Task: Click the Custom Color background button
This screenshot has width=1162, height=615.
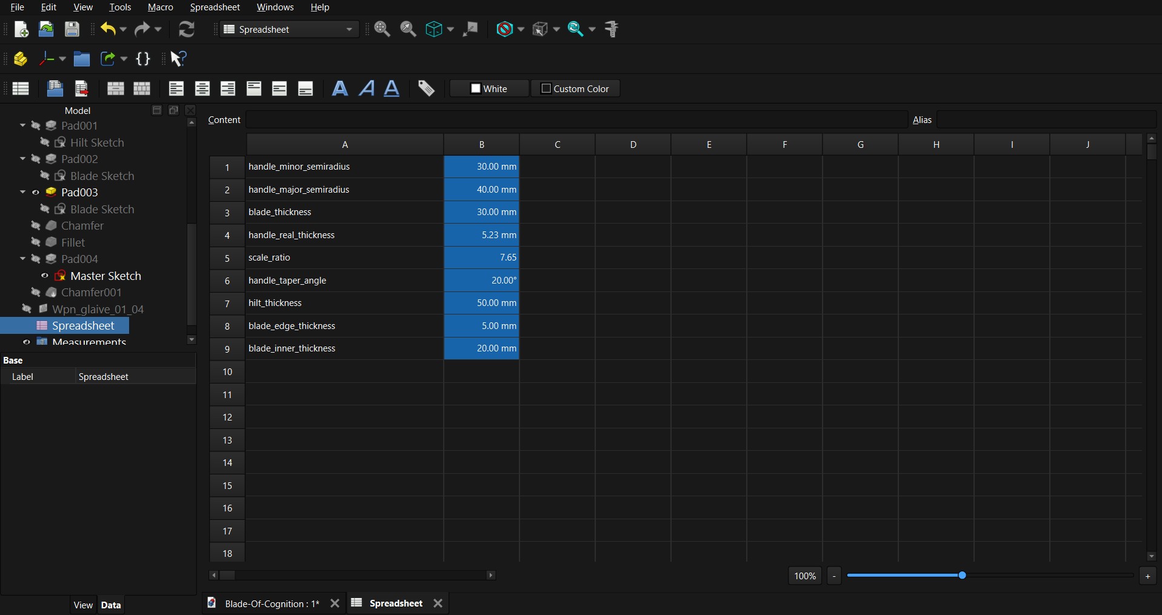Action: pyautogui.click(x=575, y=88)
